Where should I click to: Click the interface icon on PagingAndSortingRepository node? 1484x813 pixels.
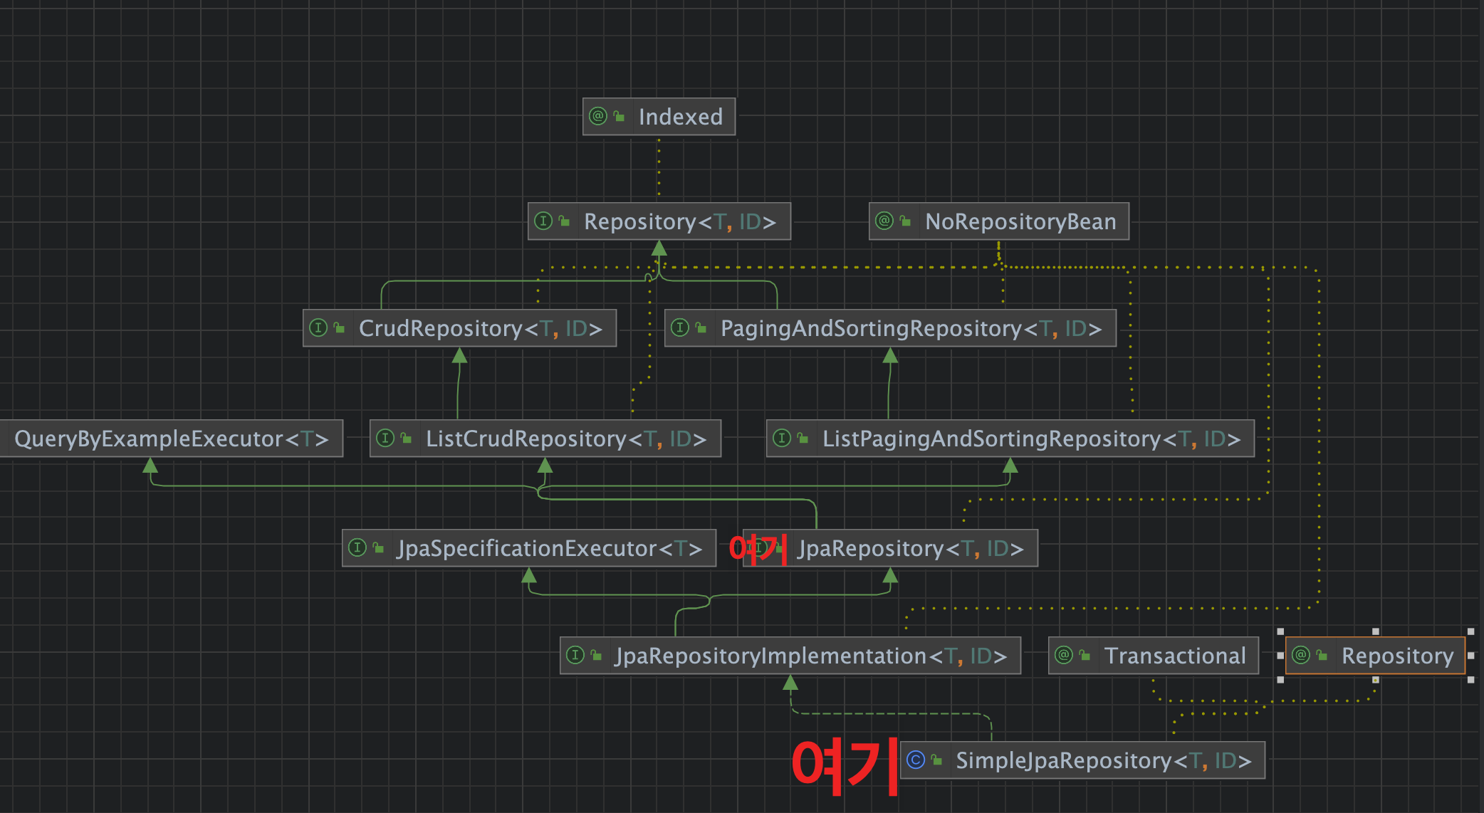680,327
